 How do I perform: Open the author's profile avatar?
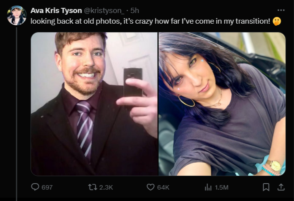coord(17,15)
